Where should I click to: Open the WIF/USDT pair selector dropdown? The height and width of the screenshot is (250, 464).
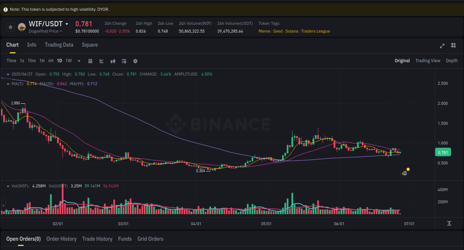67,24
